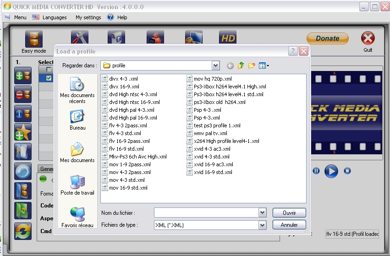The width and height of the screenshot is (390, 256).
Task: Click the Quit red X icon
Action: point(368,38)
